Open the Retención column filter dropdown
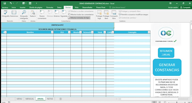This screenshot has width=192, height=103. tap(92, 32)
